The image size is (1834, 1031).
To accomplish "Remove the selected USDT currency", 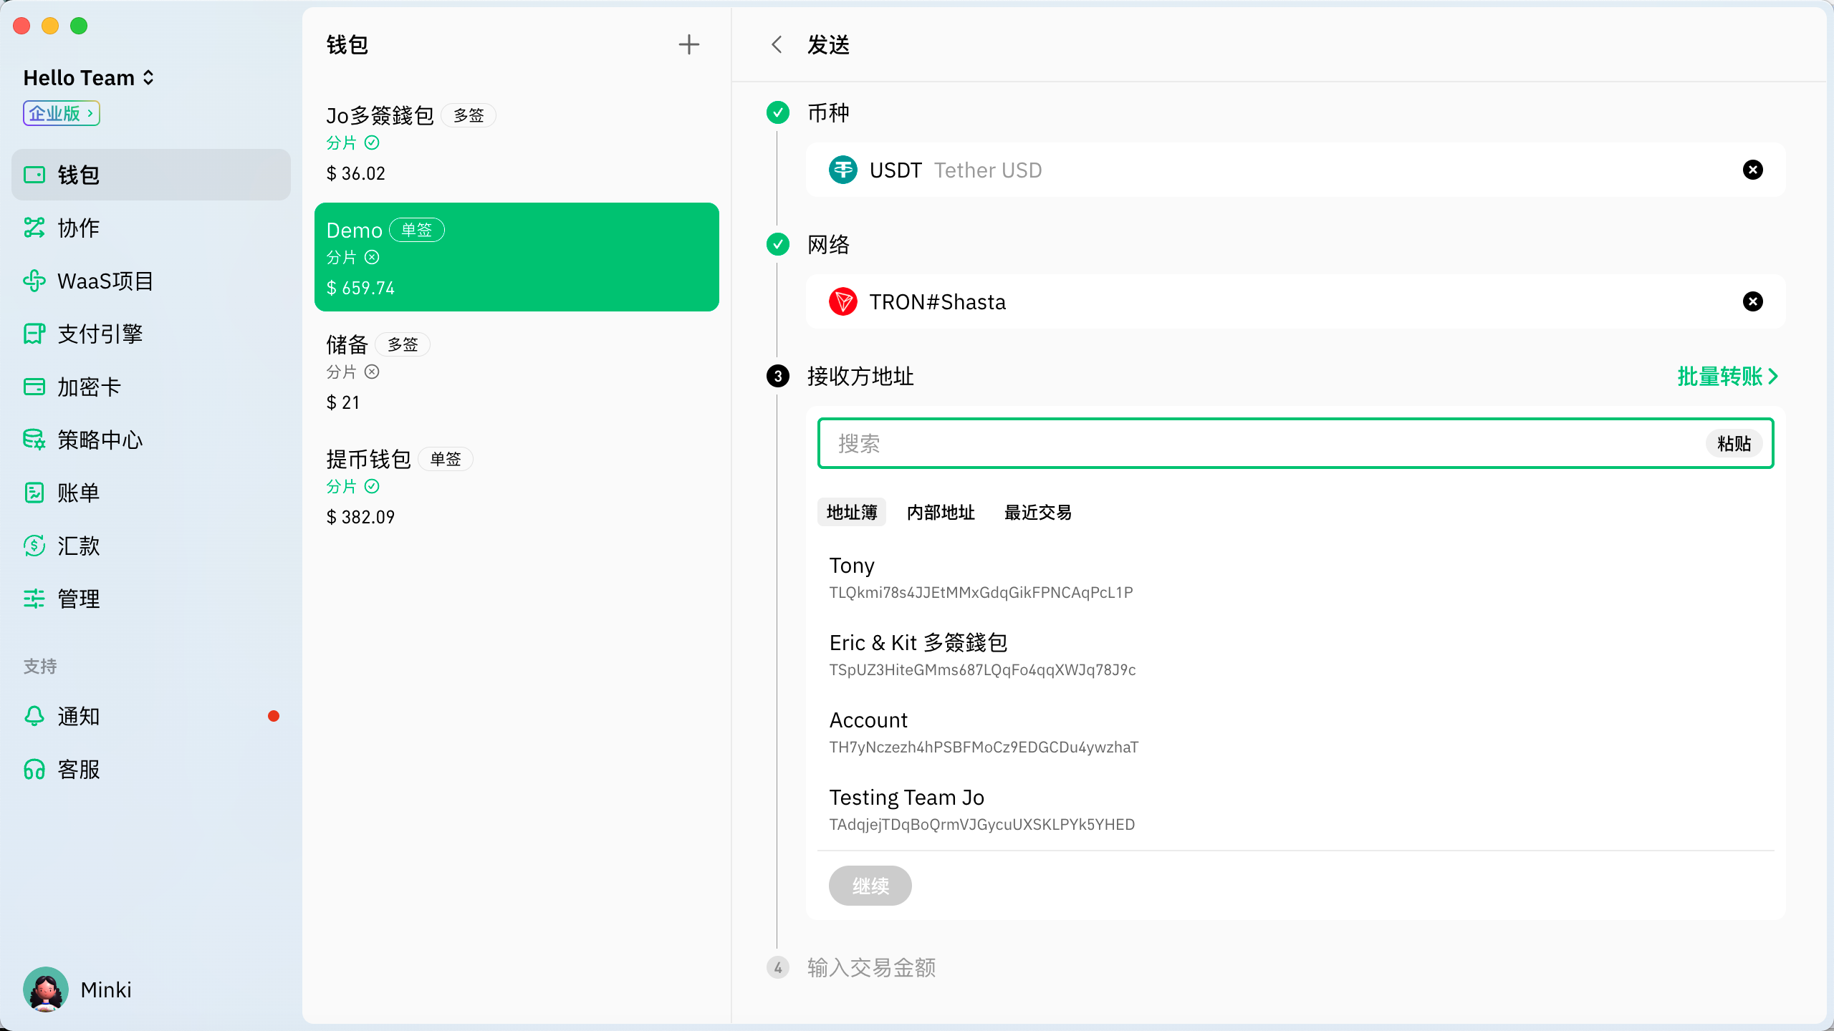I will point(1752,170).
